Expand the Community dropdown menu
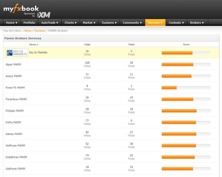The width and height of the screenshot is (222, 177). 132,23
